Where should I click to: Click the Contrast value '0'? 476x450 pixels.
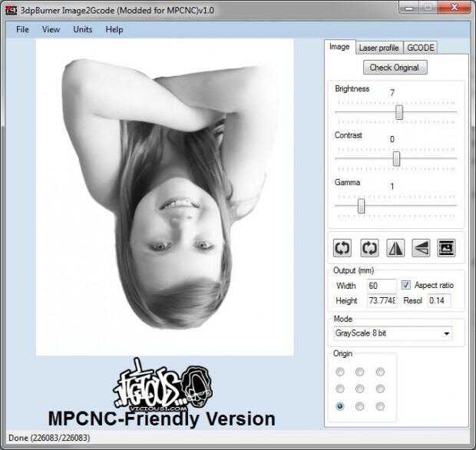[x=392, y=139]
